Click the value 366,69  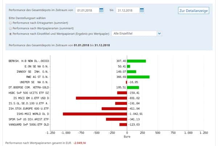tap(121, 77)
